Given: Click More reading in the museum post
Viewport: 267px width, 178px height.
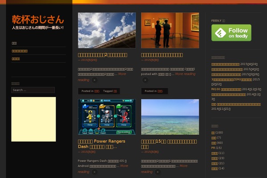Looking at the screenshot, I should click(x=185, y=74).
